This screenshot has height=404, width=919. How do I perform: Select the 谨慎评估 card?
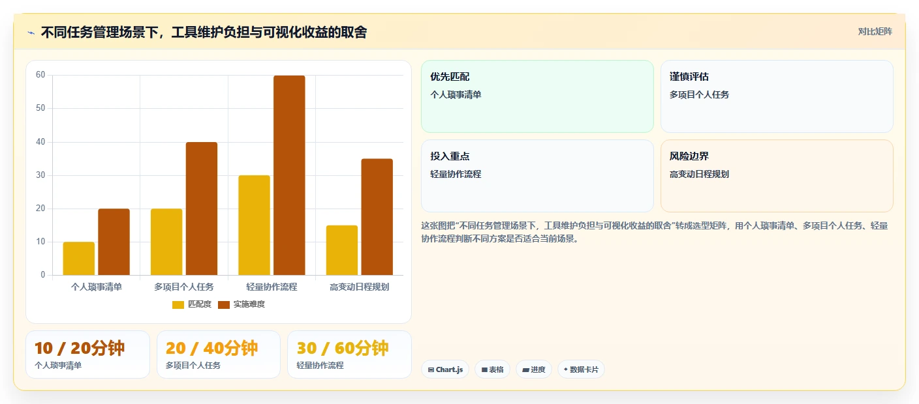pos(777,96)
